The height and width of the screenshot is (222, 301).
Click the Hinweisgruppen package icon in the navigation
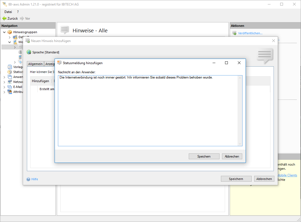coord(10,32)
